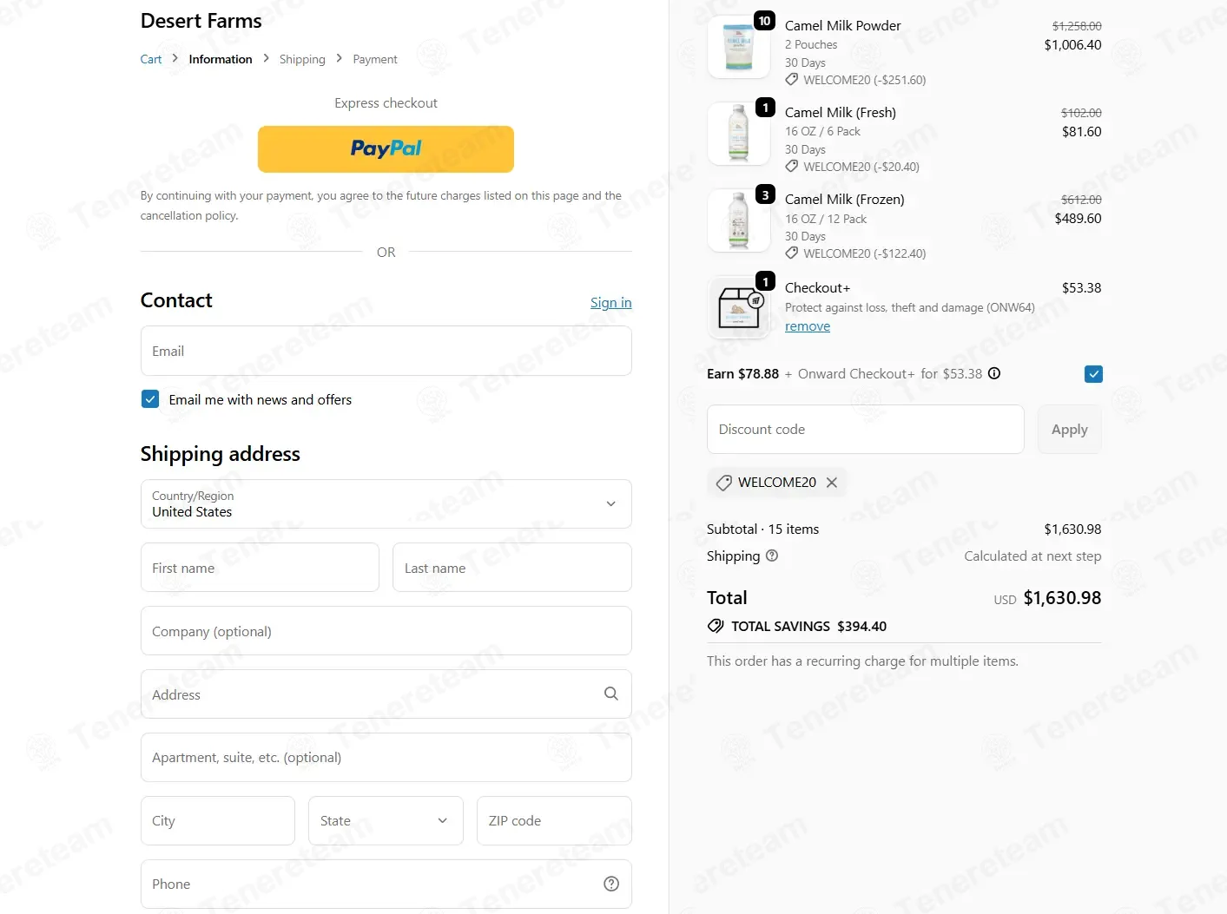Uncheck Email me with news and offers

coord(150,399)
